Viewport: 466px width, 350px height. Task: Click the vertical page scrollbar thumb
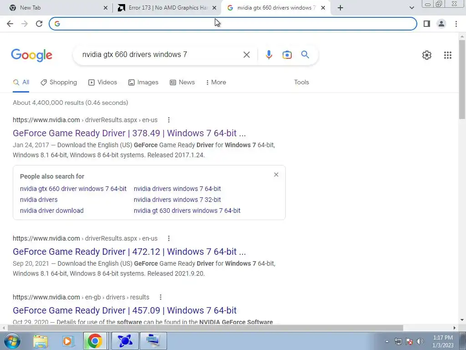point(462,79)
